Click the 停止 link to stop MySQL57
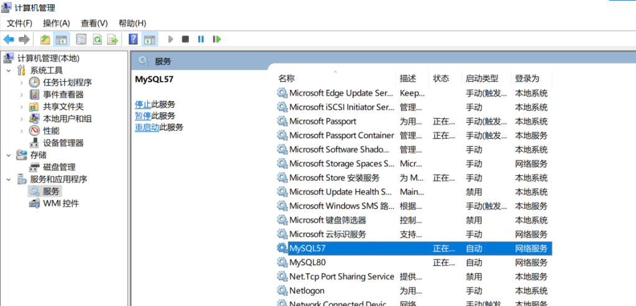Image resolution: width=636 pixels, height=306 pixels. click(143, 105)
